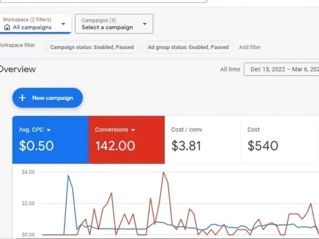Viewport: 319px width, 239px height.
Task: Click Add filter
Action: coord(250,47)
